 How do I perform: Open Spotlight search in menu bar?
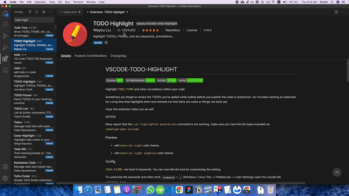coord(332,2)
